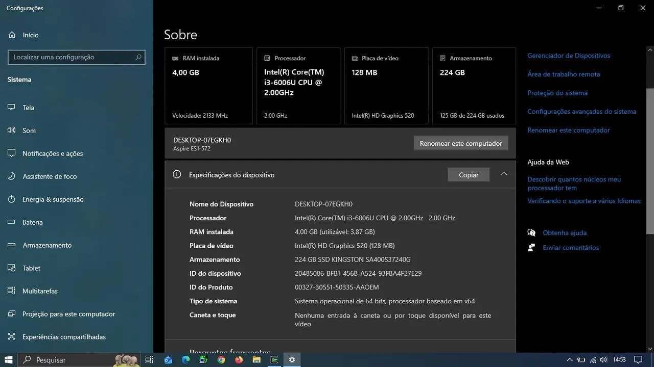Open the Enviar comentários link
The image size is (654, 367).
571,248
